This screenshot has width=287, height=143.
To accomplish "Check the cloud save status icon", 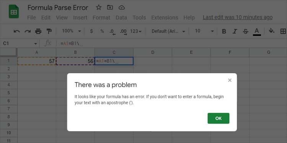I will pos(122,8).
